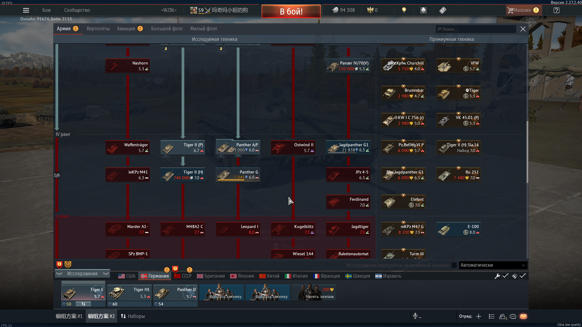
Task: Click the Golden Eagles balance icon
Action: tap(370, 10)
